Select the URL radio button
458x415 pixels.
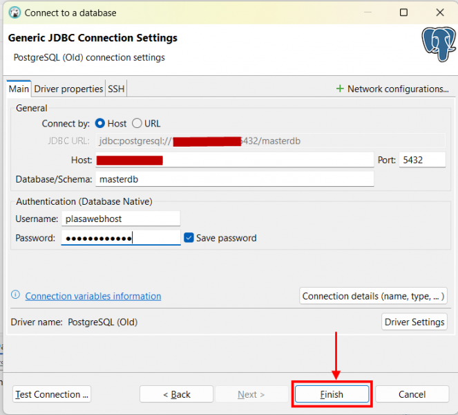137,123
